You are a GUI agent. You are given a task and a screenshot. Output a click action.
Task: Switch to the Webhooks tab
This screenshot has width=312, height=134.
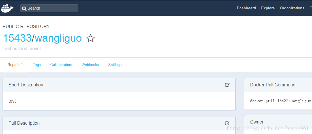click(90, 65)
